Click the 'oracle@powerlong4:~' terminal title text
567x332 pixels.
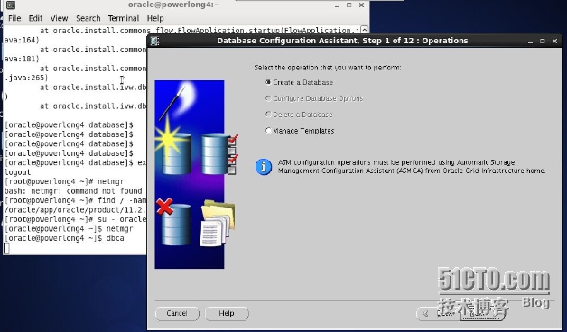173,5
